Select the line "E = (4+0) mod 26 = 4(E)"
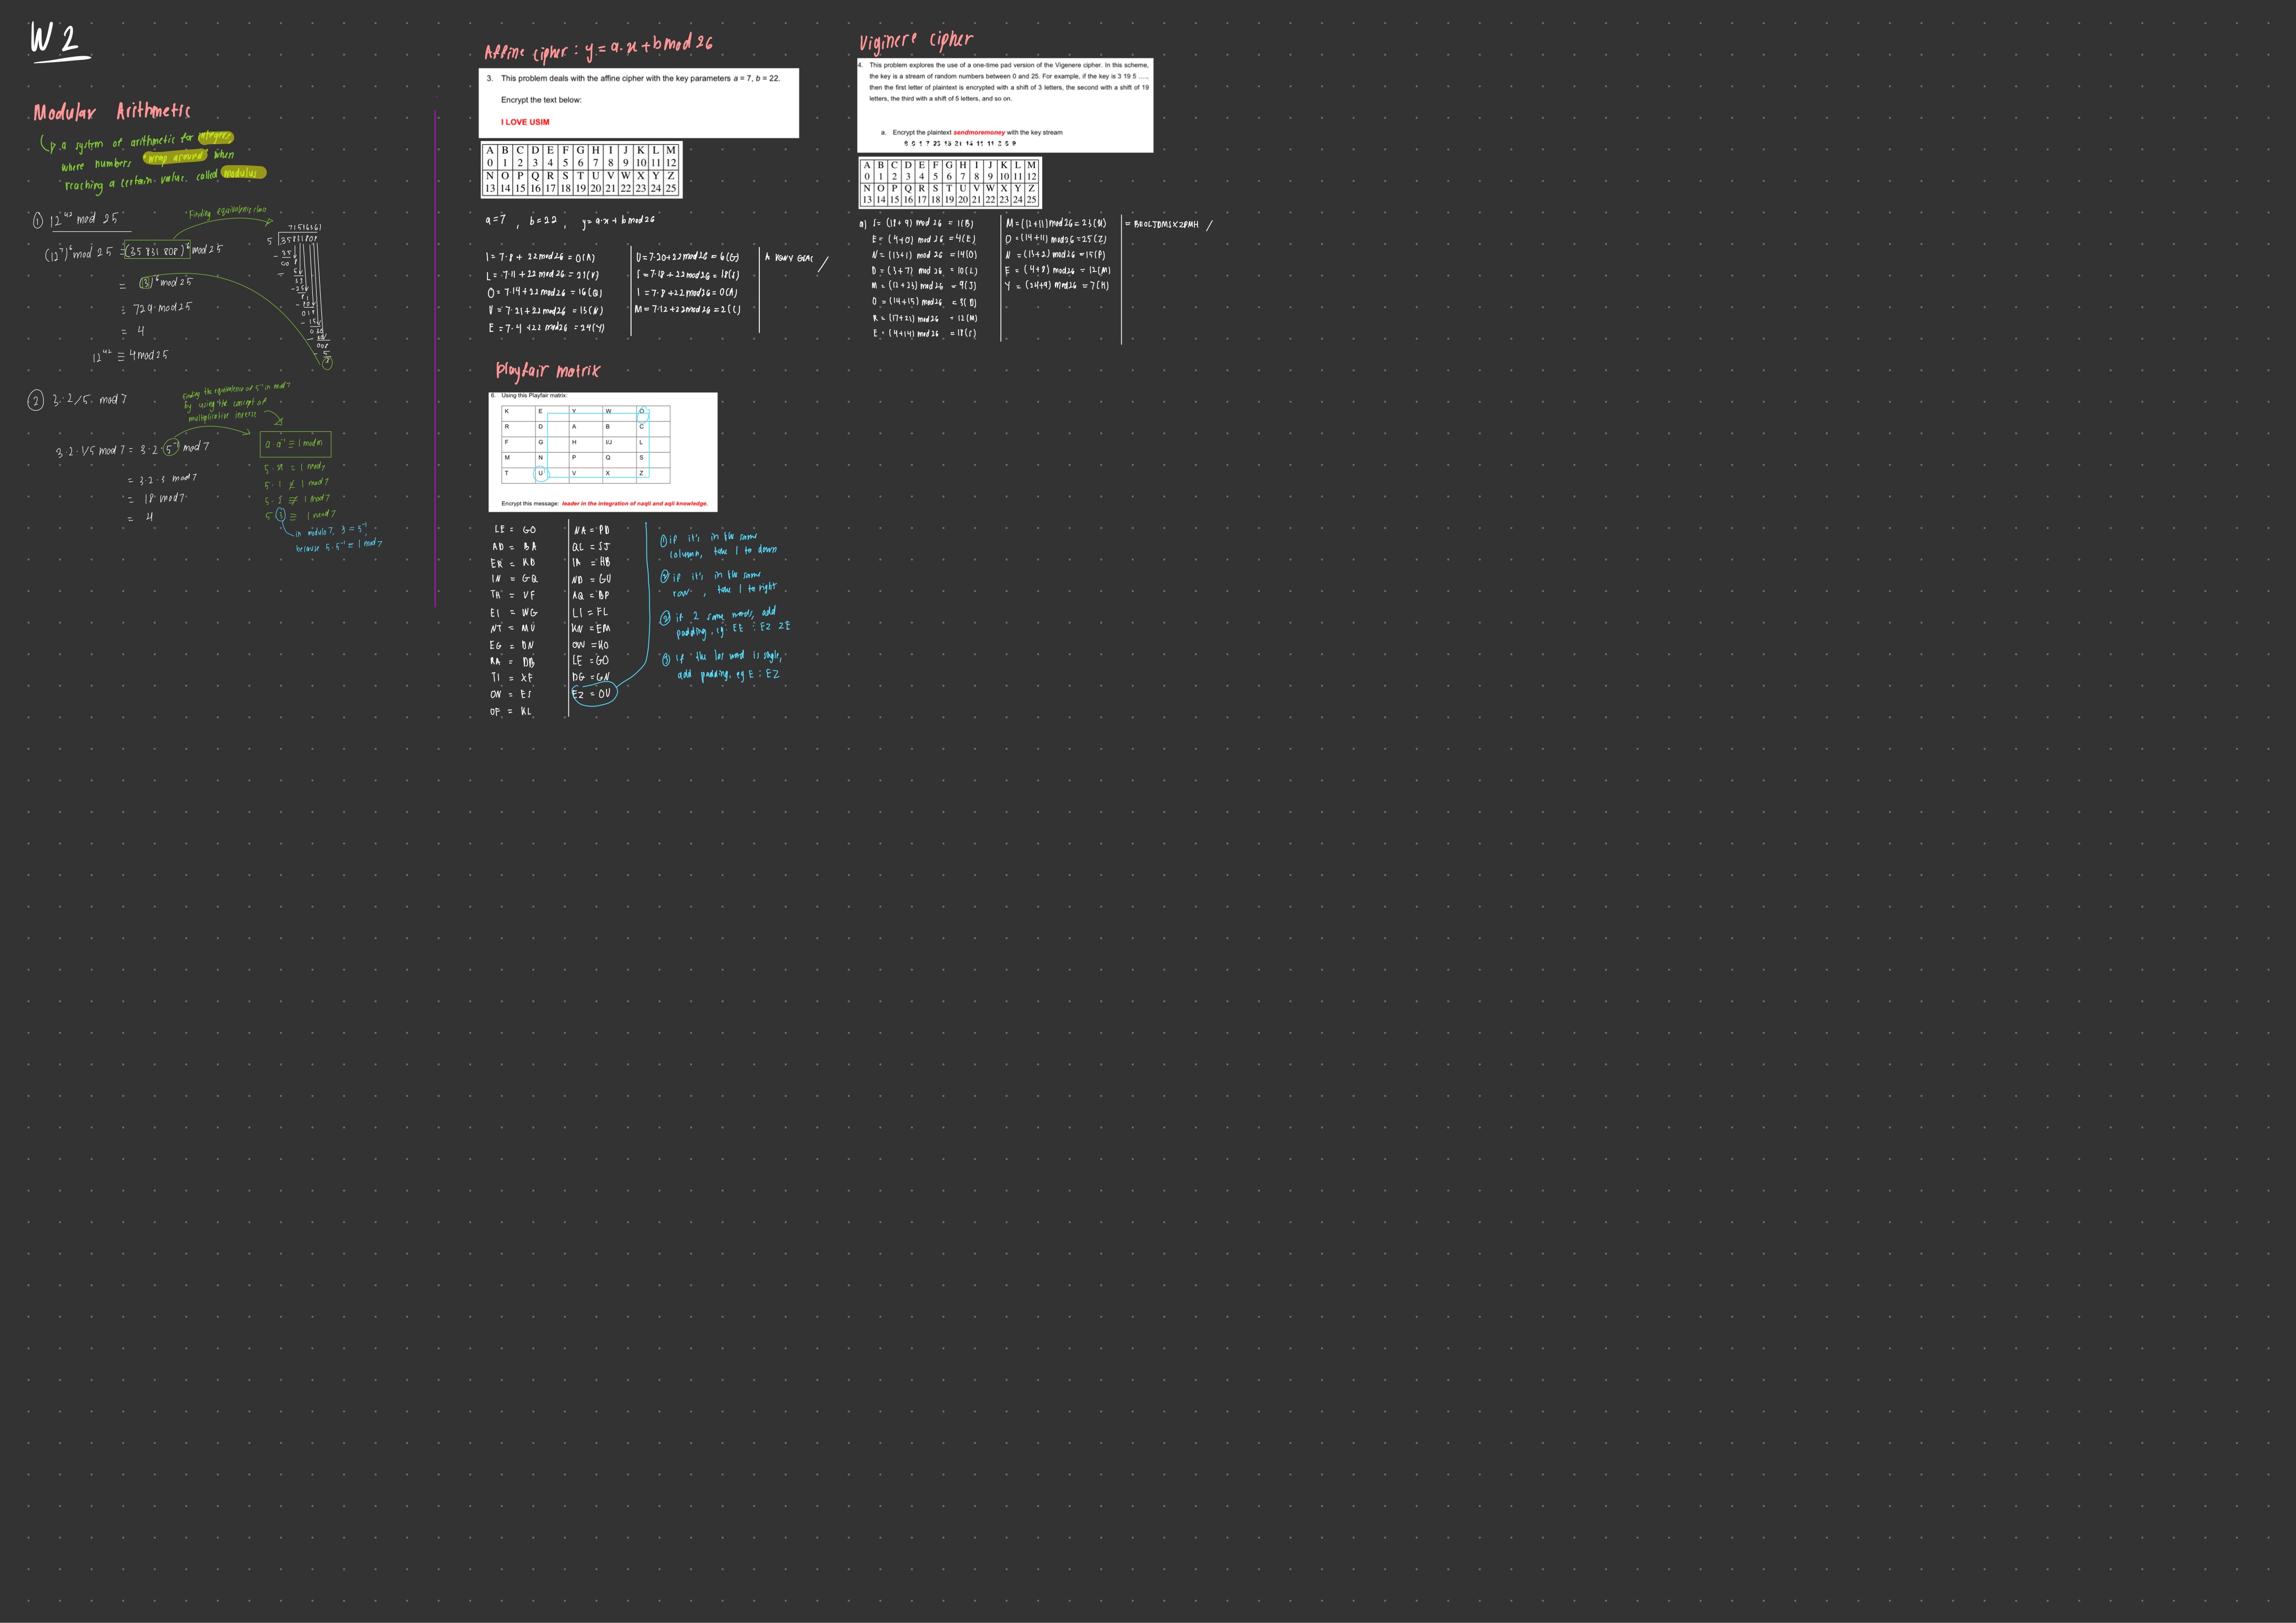Viewport: 2296px width, 1623px height. point(923,239)
